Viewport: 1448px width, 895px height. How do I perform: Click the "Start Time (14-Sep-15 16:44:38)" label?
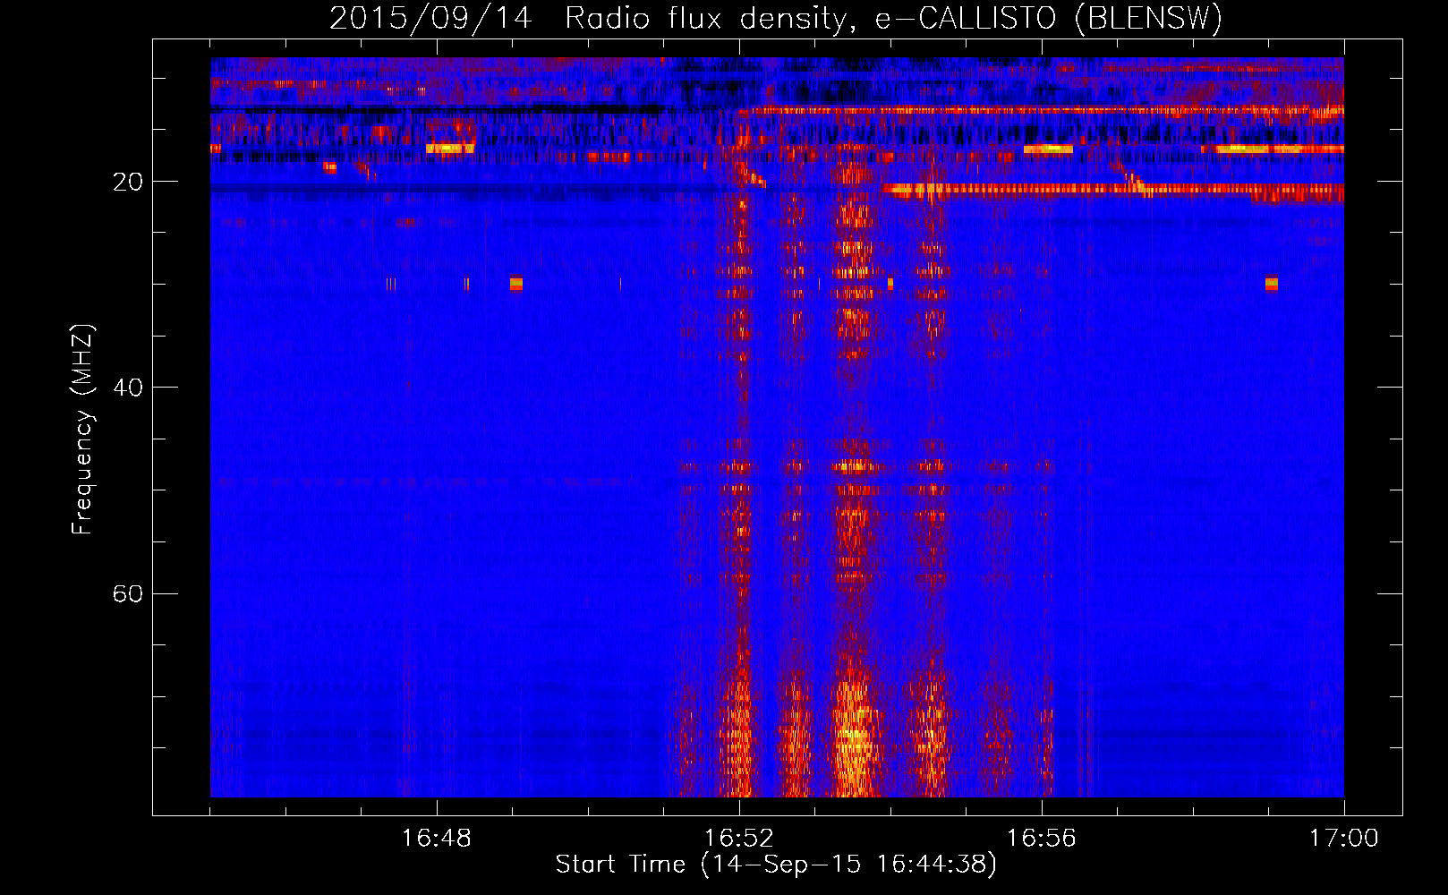click(x=776, y=865)
